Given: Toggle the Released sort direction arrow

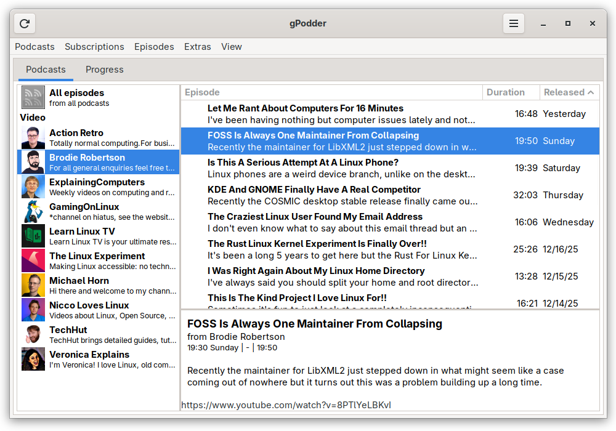Looking at the screenshot, I should coord(591,92).
